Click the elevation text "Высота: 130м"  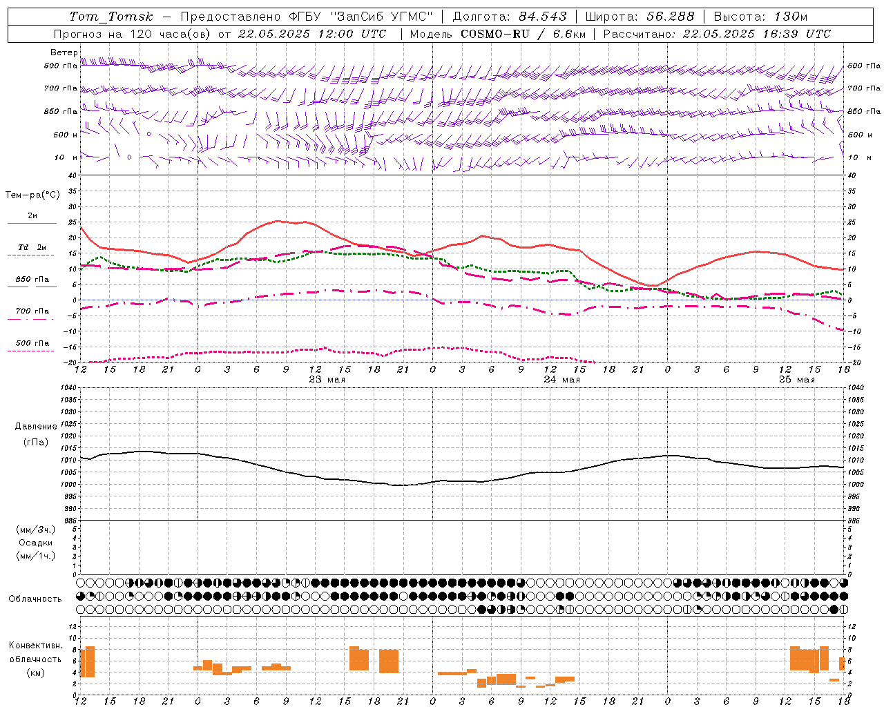point(760,17)
